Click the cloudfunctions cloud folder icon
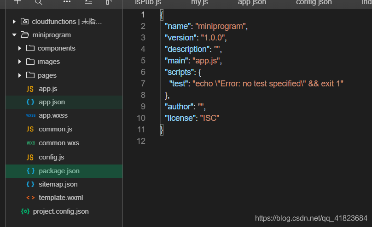Image resolution: width=372 pixels, height=227 pixels. [x=24, y=22]
